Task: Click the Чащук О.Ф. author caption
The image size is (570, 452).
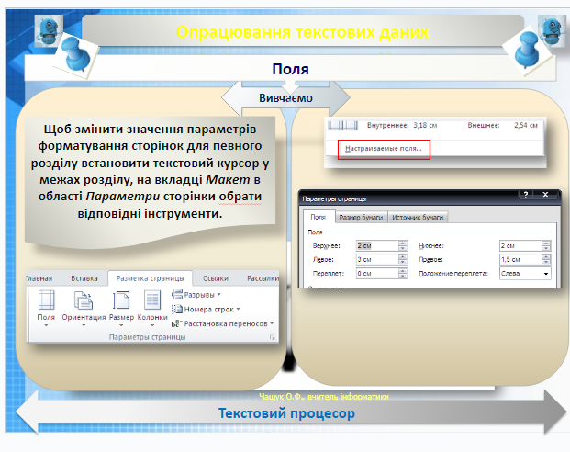Action: click(323, 397)
